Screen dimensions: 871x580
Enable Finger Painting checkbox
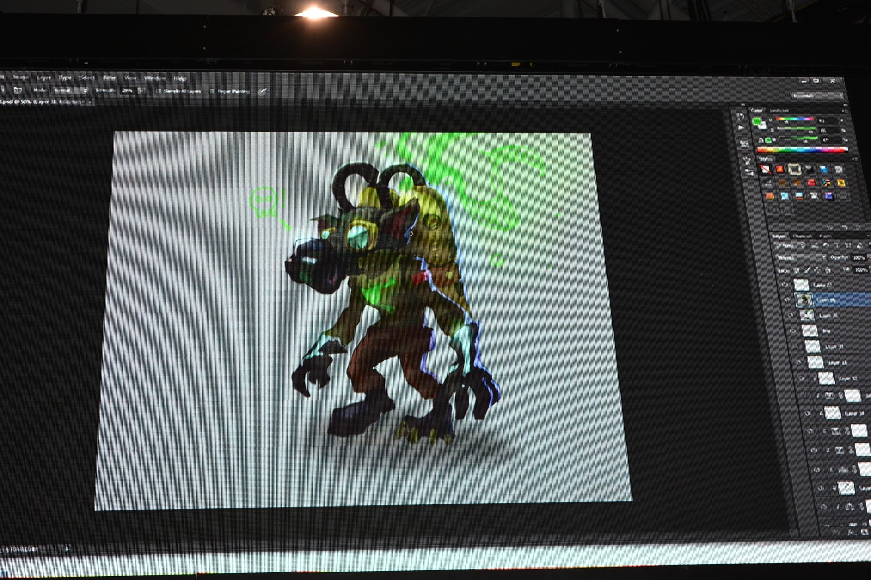click(212, 91)
